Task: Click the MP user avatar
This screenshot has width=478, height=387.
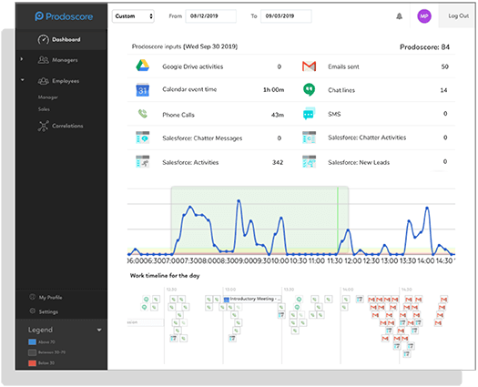Action: click(424, 16)
